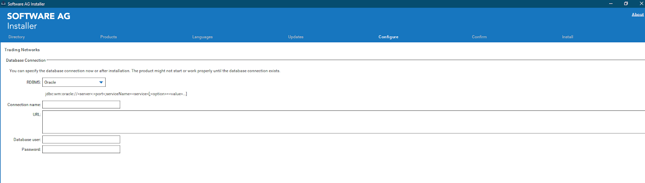Image resolution: width=645 pixels, height=183 pixels.
Task: Open the About link
Action: click(x=637, y=15)
